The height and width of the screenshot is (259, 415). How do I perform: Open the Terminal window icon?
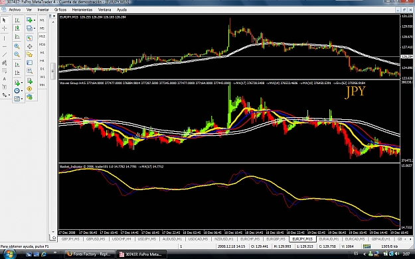click(30, 63)
